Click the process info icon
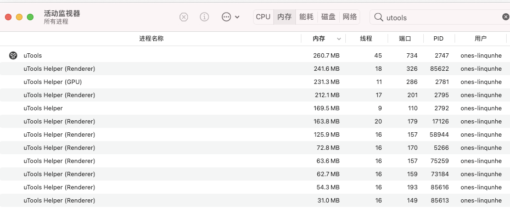510x219 pixels. pos(204,17)
